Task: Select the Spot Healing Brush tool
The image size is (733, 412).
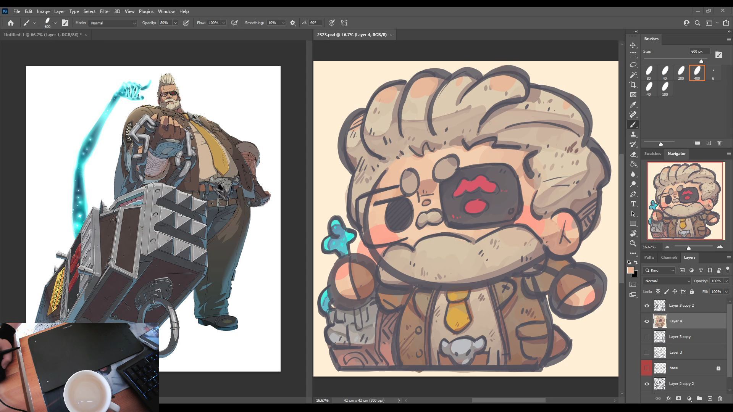Action: pyautogui.click(x=633, y=114)
